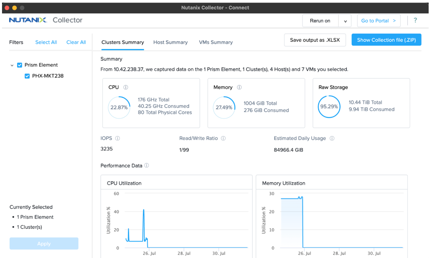Uncheck the PHX-MKT238 cluster checkbox

coord(27,76)
